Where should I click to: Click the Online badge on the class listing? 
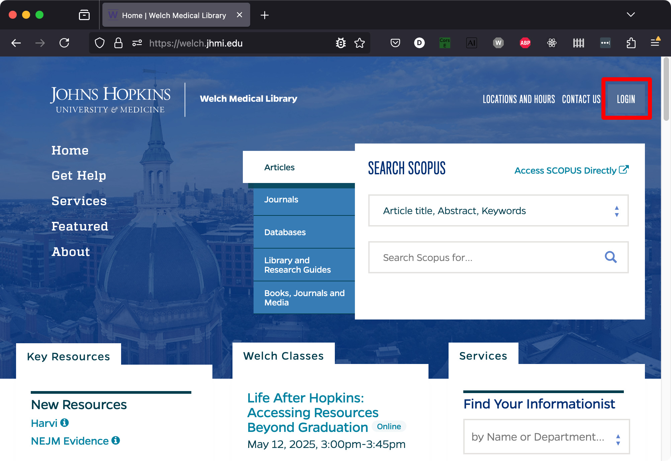(x=389, y=426)
